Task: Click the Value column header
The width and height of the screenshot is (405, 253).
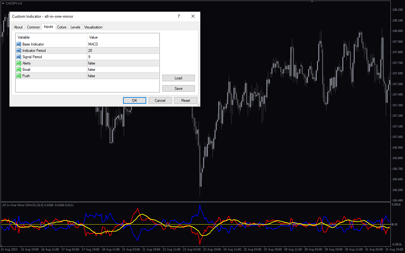Action: click(123, 37)
